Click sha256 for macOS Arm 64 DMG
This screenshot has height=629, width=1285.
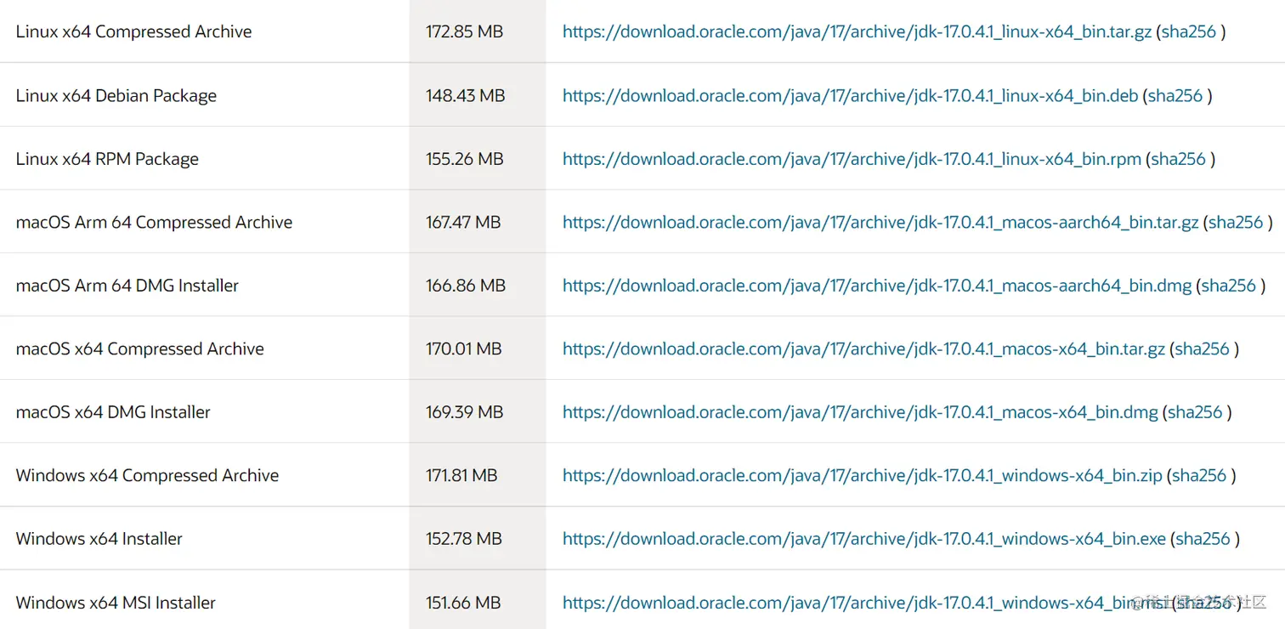1229,286
